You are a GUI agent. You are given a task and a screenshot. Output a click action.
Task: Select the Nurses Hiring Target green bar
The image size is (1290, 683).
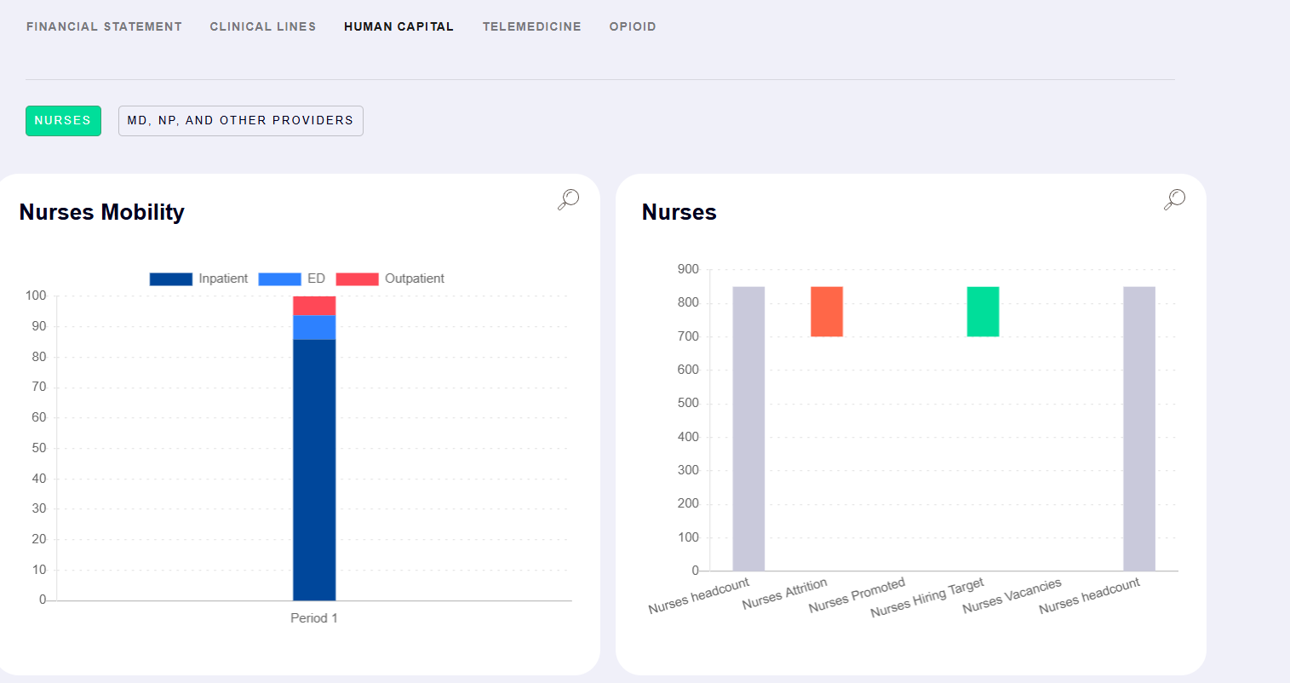[x=981, y=312]
